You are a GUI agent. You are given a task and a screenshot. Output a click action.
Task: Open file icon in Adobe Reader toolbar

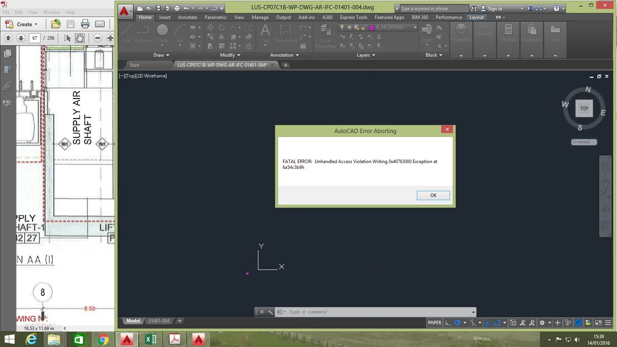56,24
